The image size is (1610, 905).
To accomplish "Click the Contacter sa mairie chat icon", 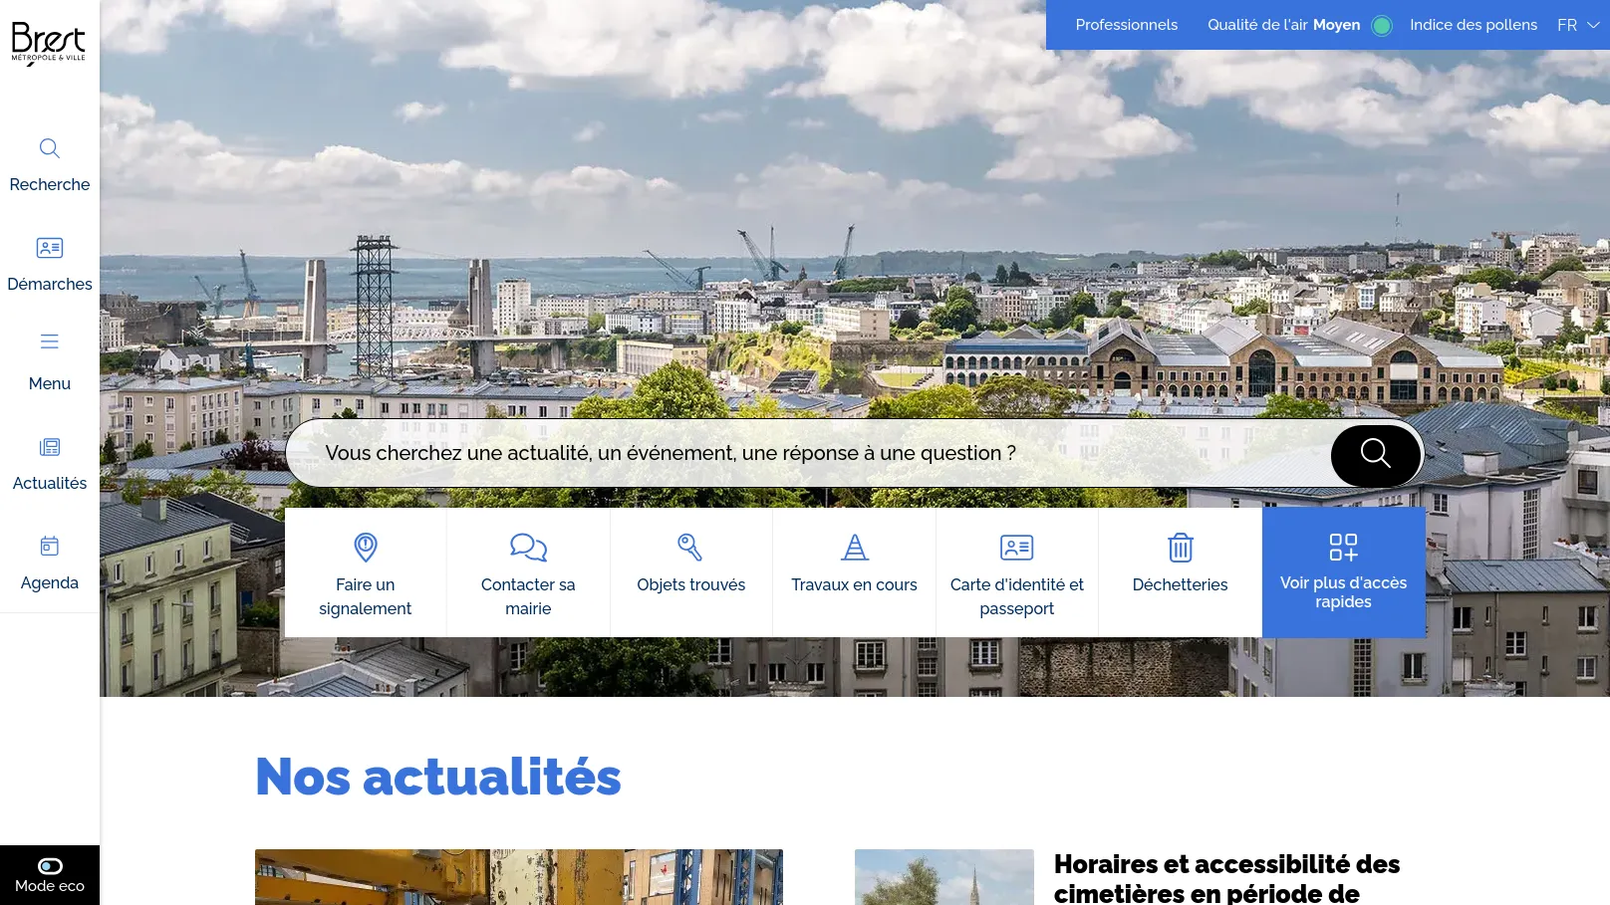I will (528, 547).
